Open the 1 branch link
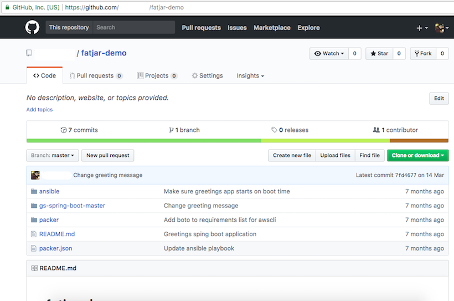This screenshot has width=454, height=301. pos(184,130)
